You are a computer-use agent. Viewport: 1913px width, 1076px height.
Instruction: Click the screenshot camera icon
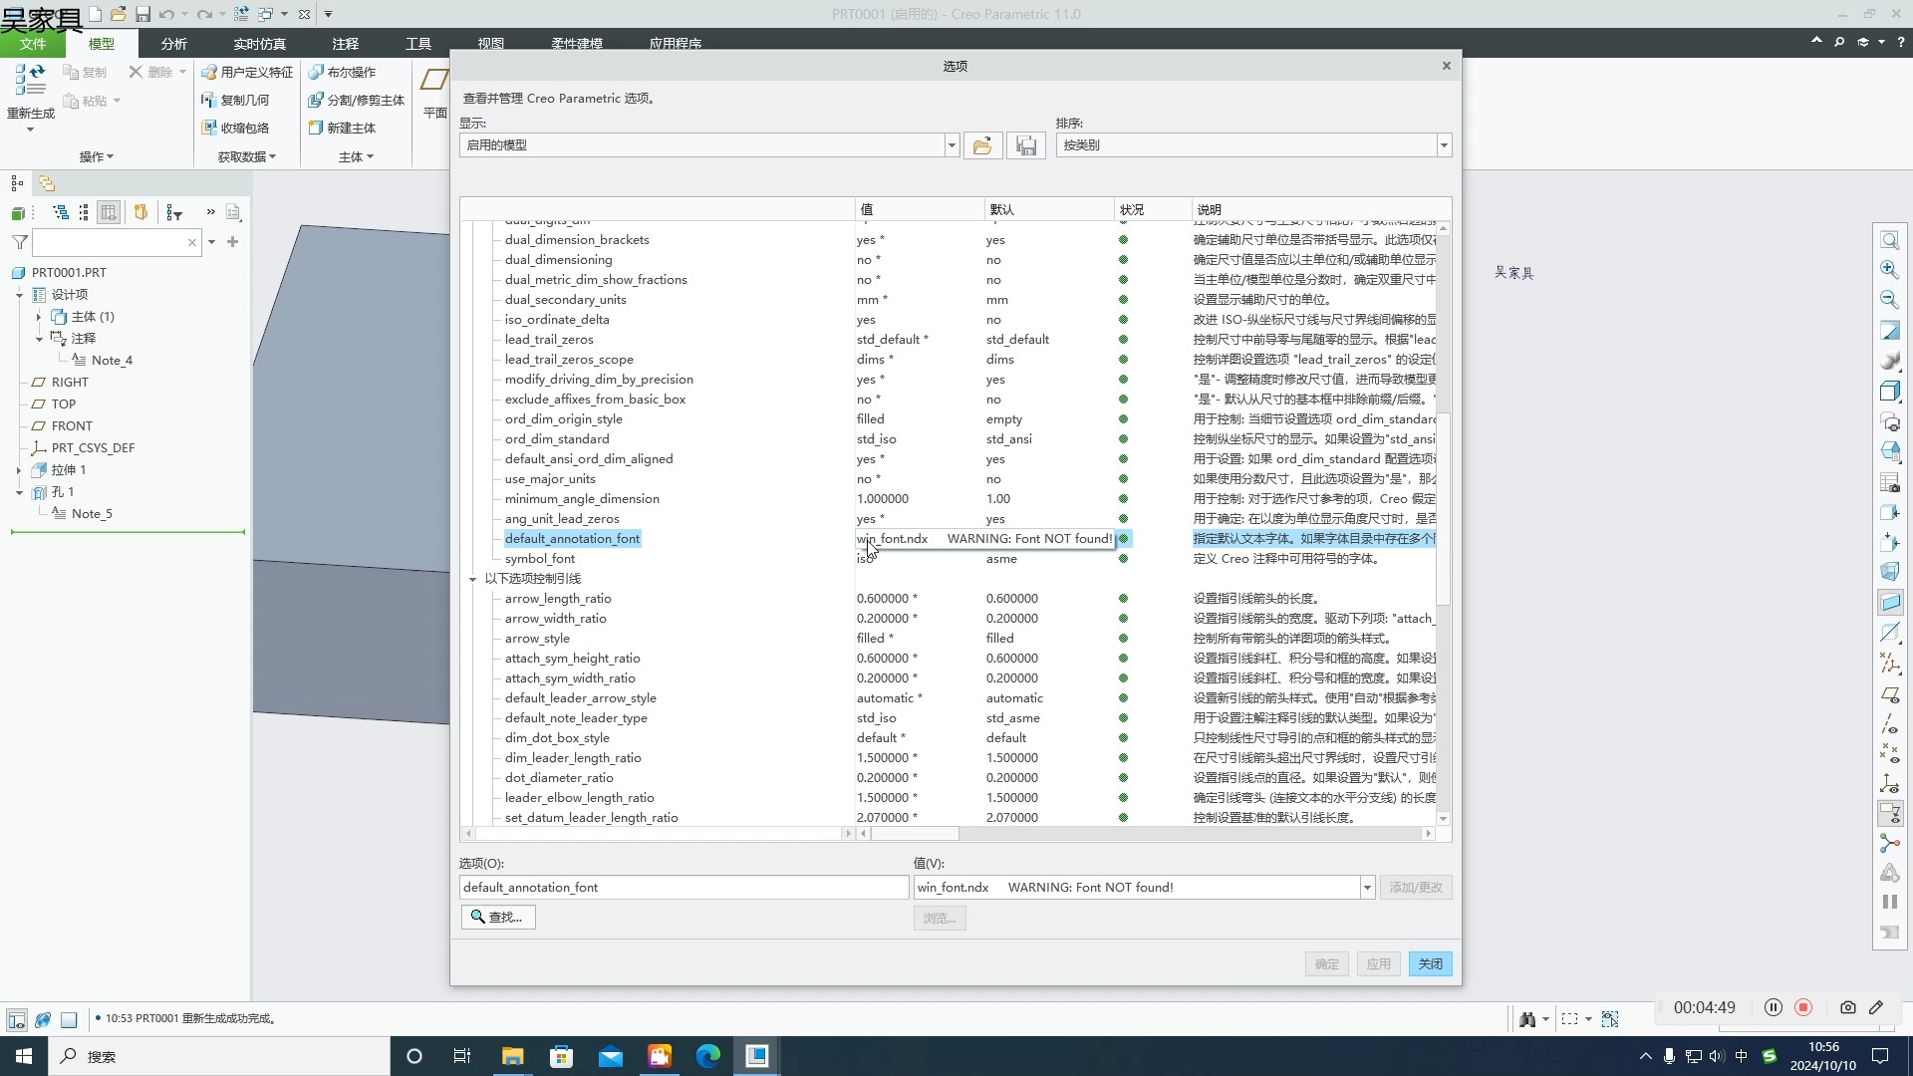(1847, 1007)
